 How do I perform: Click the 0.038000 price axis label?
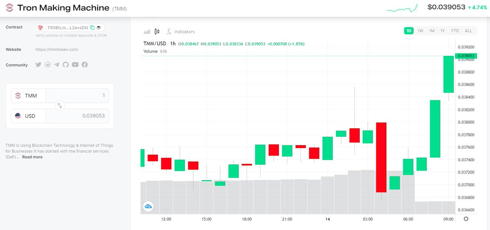(466, 122)
